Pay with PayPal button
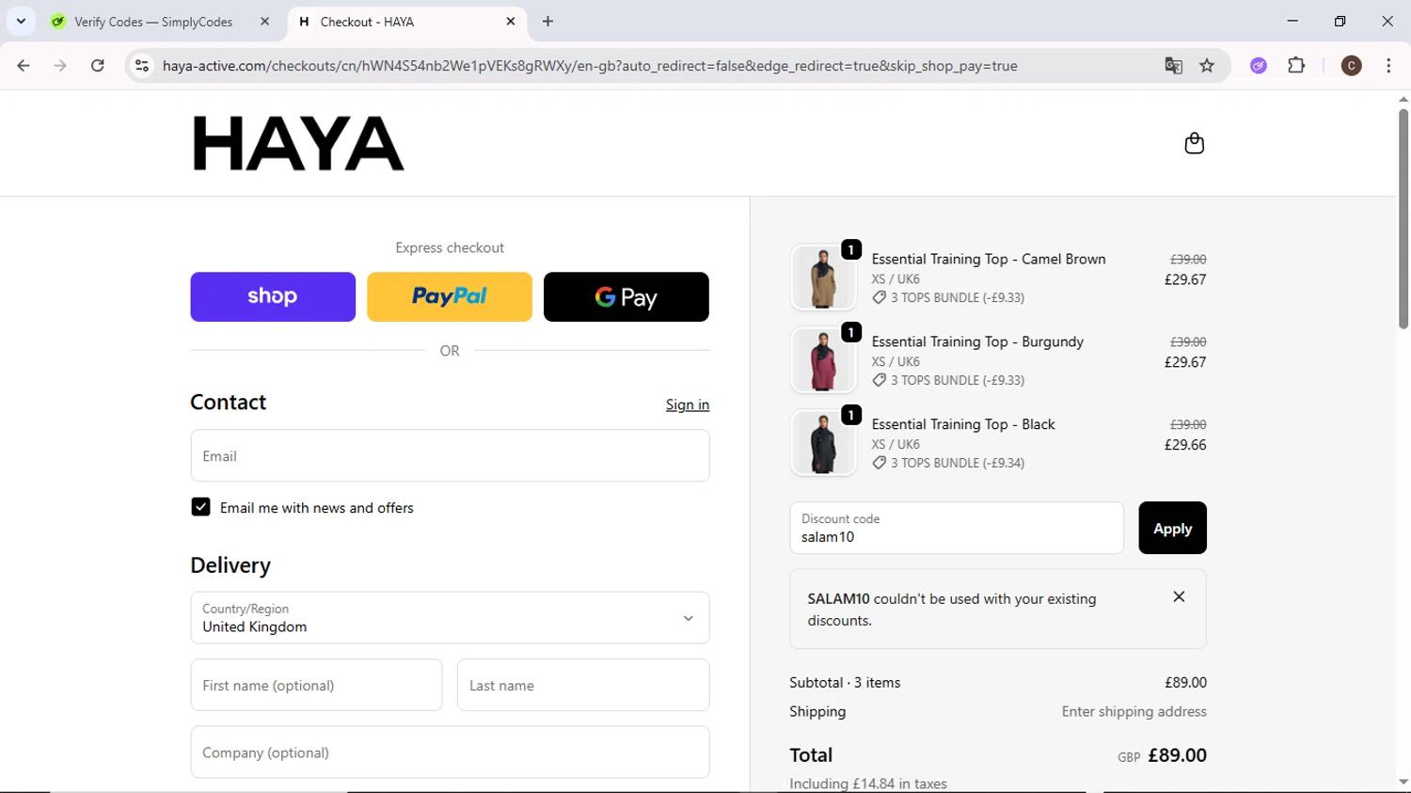Viewport: 1411px width, 793px height. tap(450, 296)
